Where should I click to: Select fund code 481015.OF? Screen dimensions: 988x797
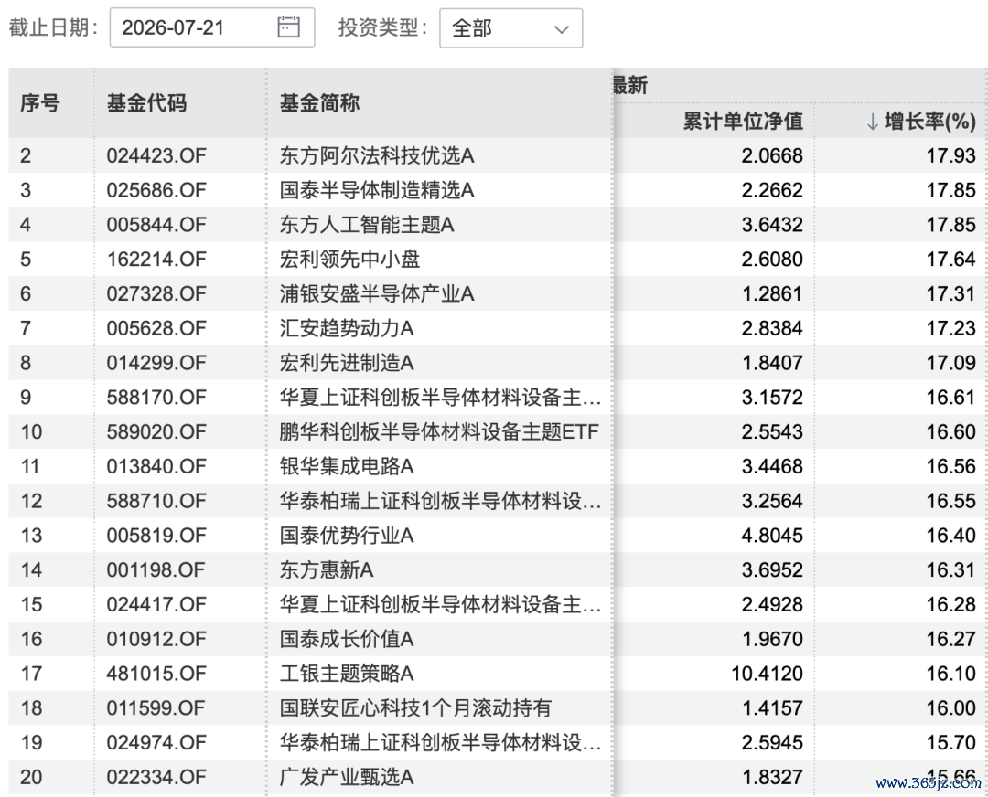coord(156,675)
